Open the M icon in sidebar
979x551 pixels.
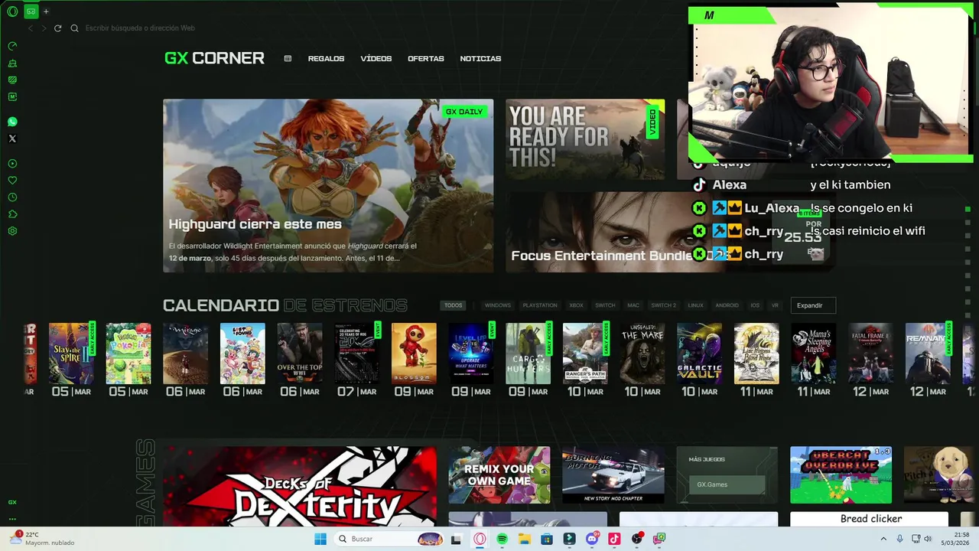point(12,96)
